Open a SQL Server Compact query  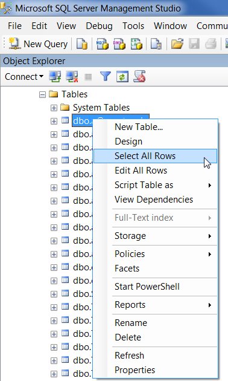click(x=156, y=44)
